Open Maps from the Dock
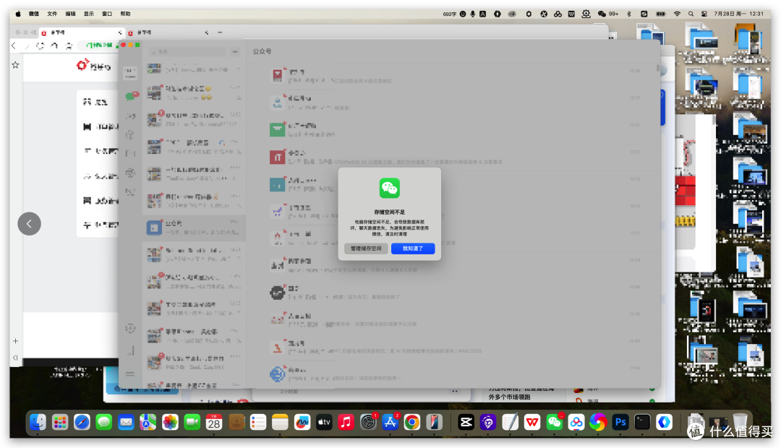Viewport: 781px width, 448px height. point(148,423)
